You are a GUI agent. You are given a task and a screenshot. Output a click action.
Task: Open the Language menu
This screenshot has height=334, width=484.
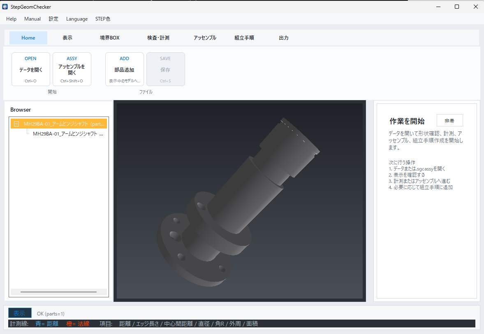click(77, 19)
